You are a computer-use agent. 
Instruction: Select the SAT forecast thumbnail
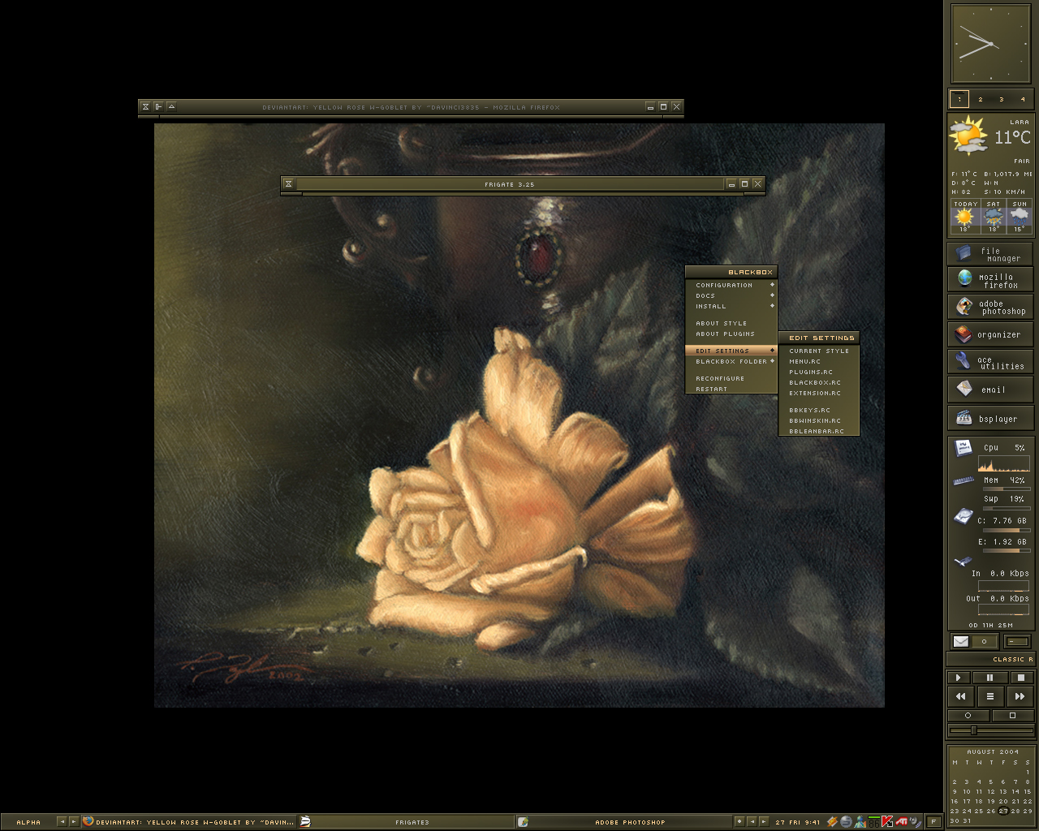[994, 216]
